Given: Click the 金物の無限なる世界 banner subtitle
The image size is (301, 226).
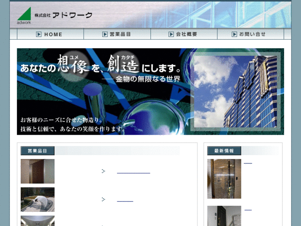Looking at the screenshot, I should click(148, 79).
